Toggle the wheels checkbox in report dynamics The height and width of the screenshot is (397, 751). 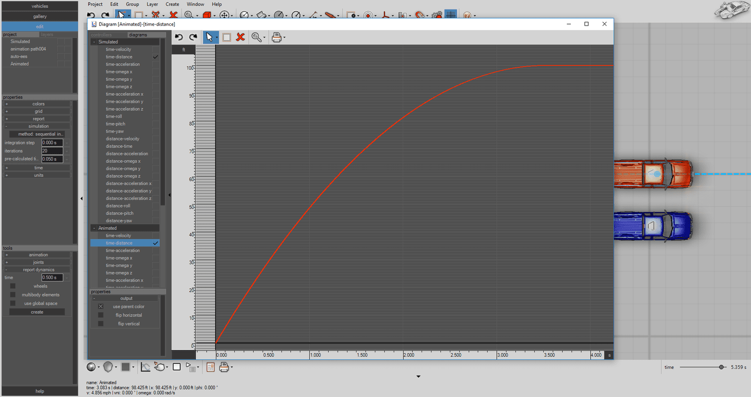pyautogui.click(x=12, y=285)
